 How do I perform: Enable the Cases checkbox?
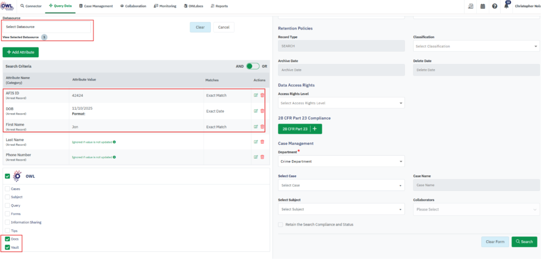coord(7,189)
